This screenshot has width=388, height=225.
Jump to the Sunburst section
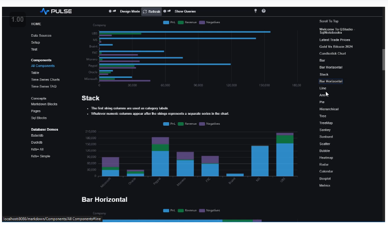point(326,137)
